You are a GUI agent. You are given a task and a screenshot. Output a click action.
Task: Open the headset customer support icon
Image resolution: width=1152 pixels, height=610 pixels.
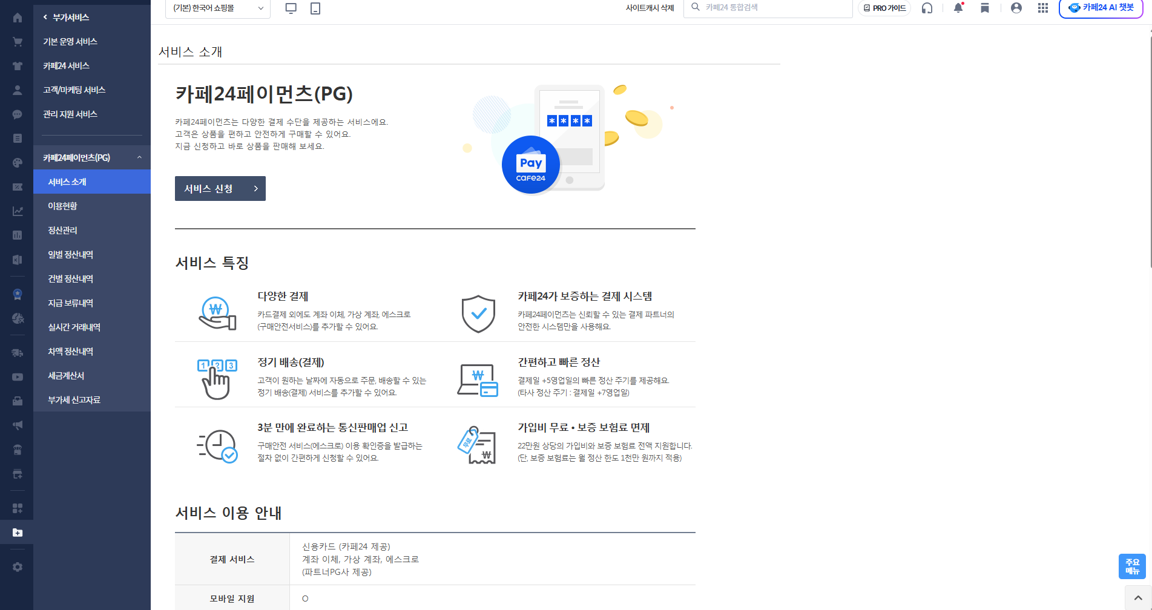927,8
